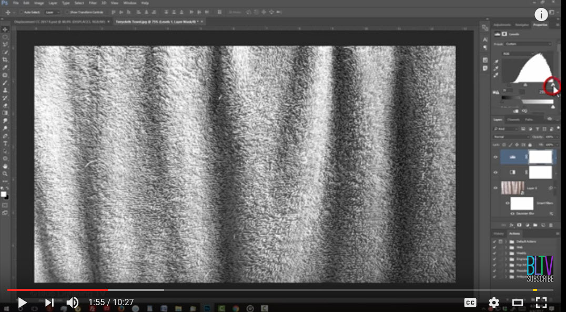Create new fill or adjustment layer
The height and width of the screenshot is (312, 566).
click(527, 225)
